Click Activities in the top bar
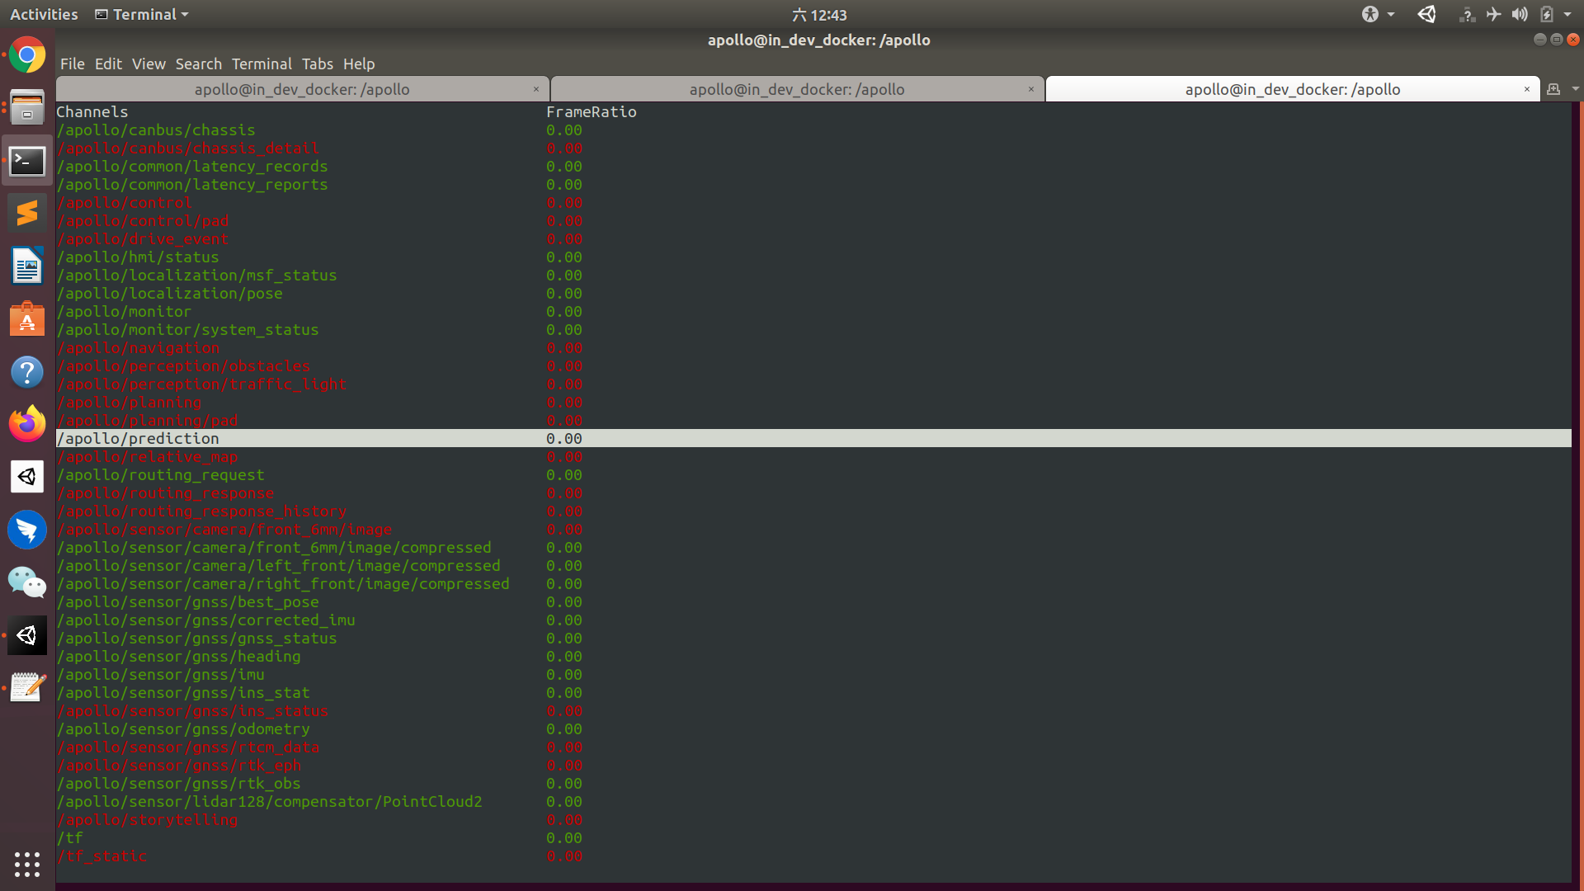The height and width of the screenshot is (891, 1584). click(44, 14)
